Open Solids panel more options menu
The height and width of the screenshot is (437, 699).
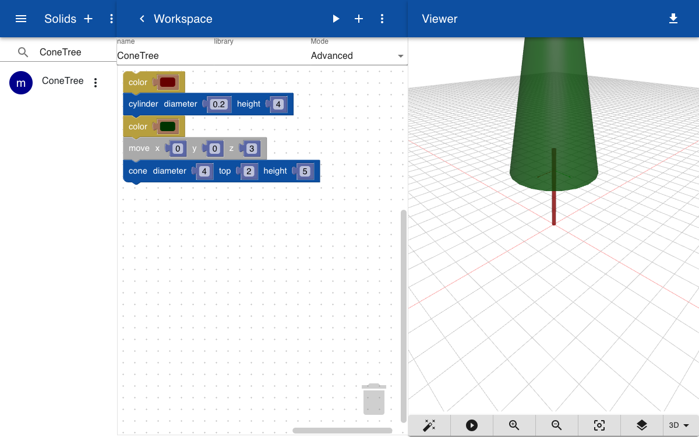111,19
